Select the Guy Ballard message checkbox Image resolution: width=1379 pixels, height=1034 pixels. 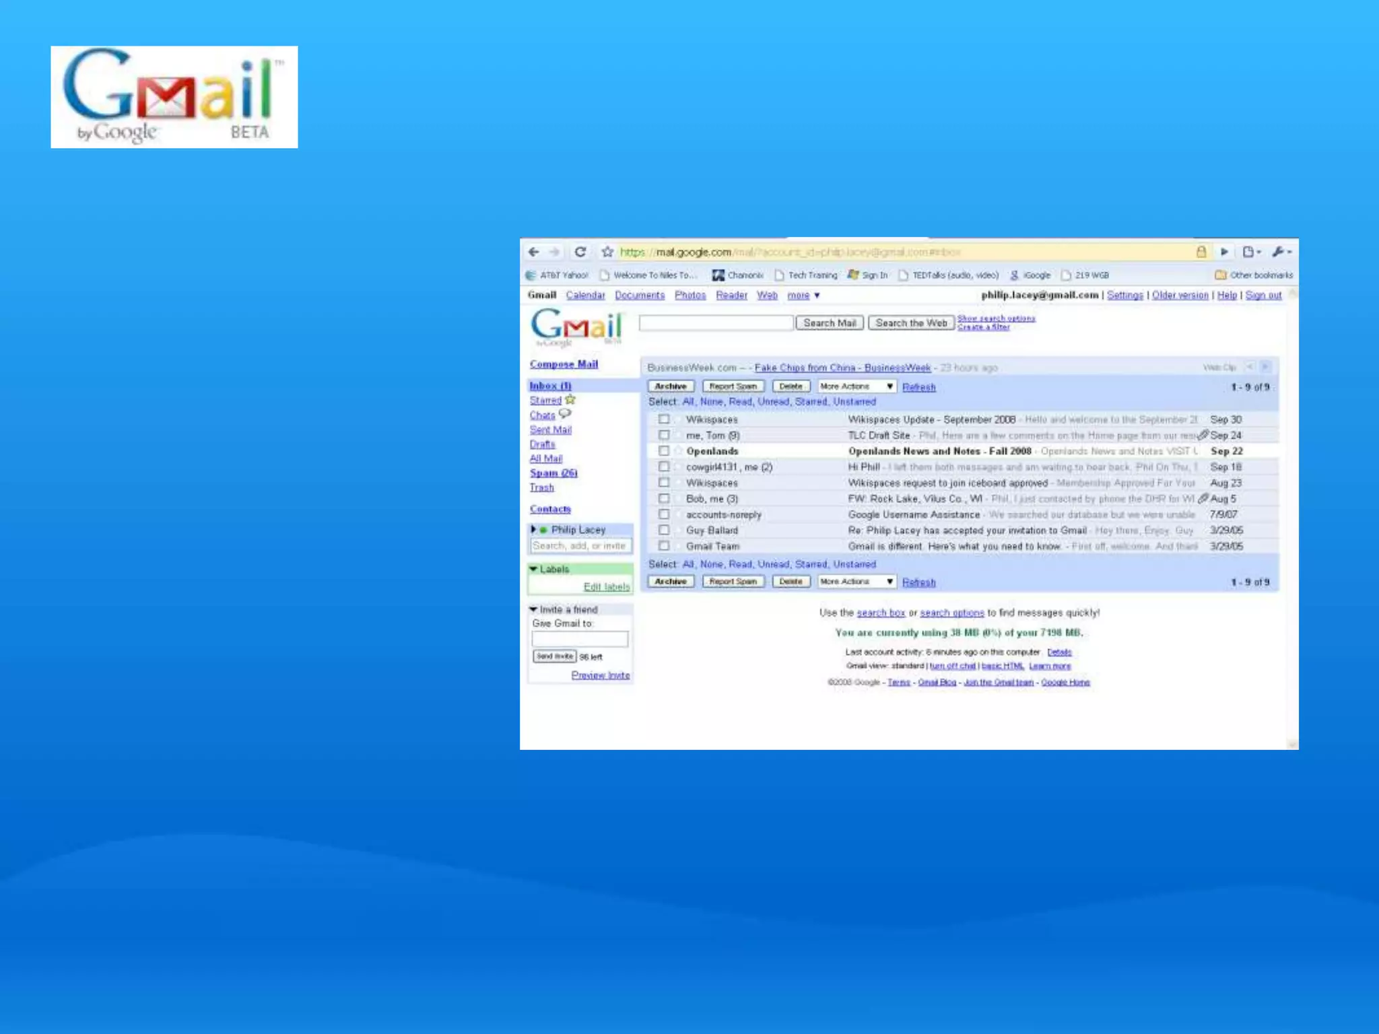tap(664, 530)
